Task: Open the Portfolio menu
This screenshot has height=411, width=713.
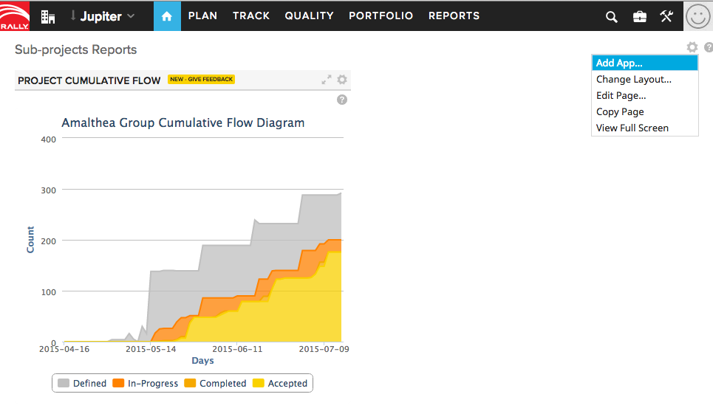Action: (x=381, y=15)
